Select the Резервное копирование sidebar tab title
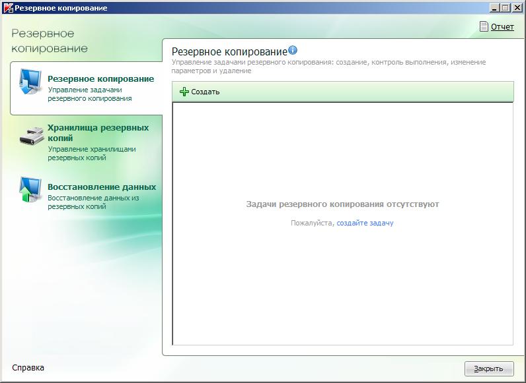 coord(100,78)
